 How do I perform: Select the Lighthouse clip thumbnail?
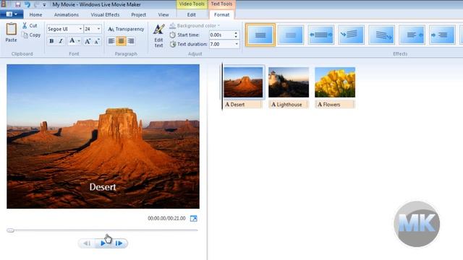coord(289,82)
